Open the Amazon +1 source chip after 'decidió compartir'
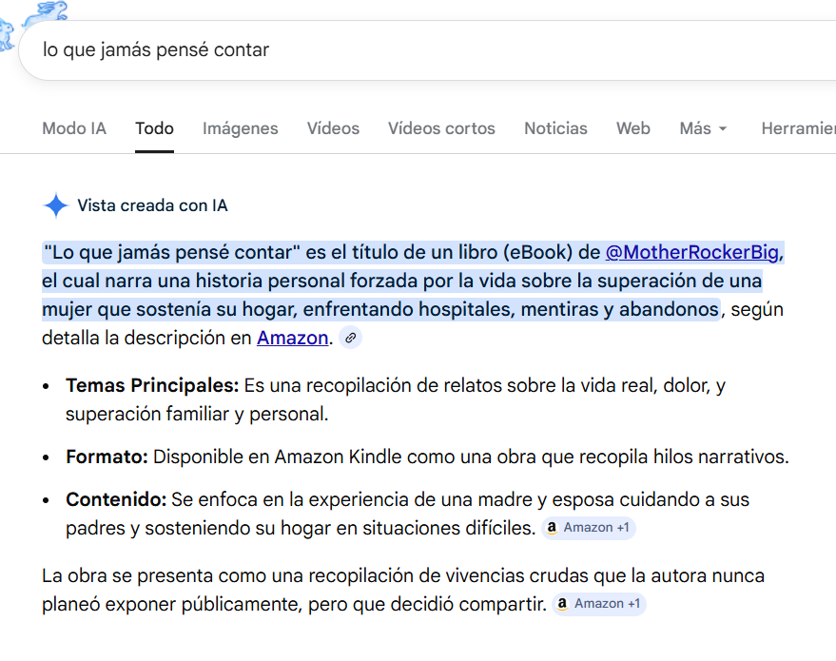The image size is (836, 661). point(599,604)
